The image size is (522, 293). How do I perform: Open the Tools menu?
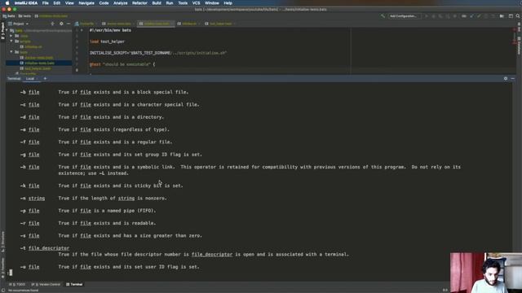click(183, 3)
